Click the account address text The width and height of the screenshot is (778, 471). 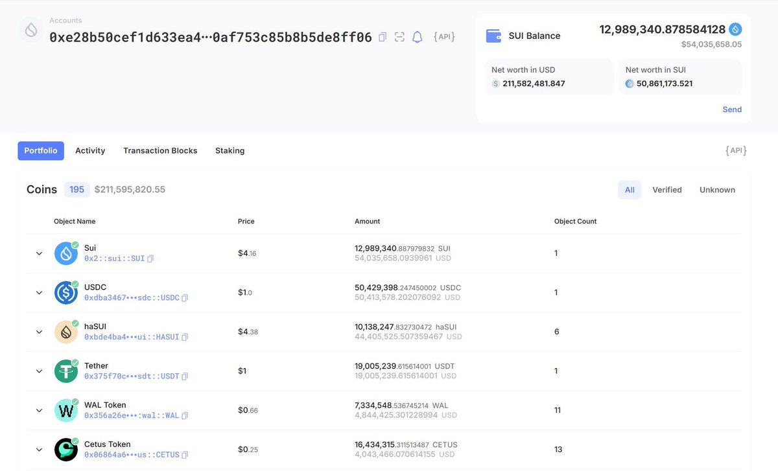[211, 37]
